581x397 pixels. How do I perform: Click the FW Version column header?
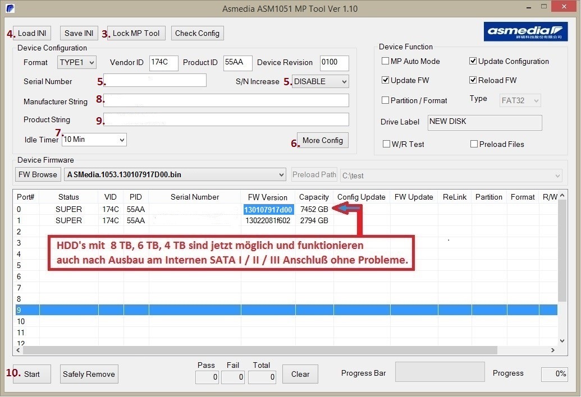(x=268, y=197)
